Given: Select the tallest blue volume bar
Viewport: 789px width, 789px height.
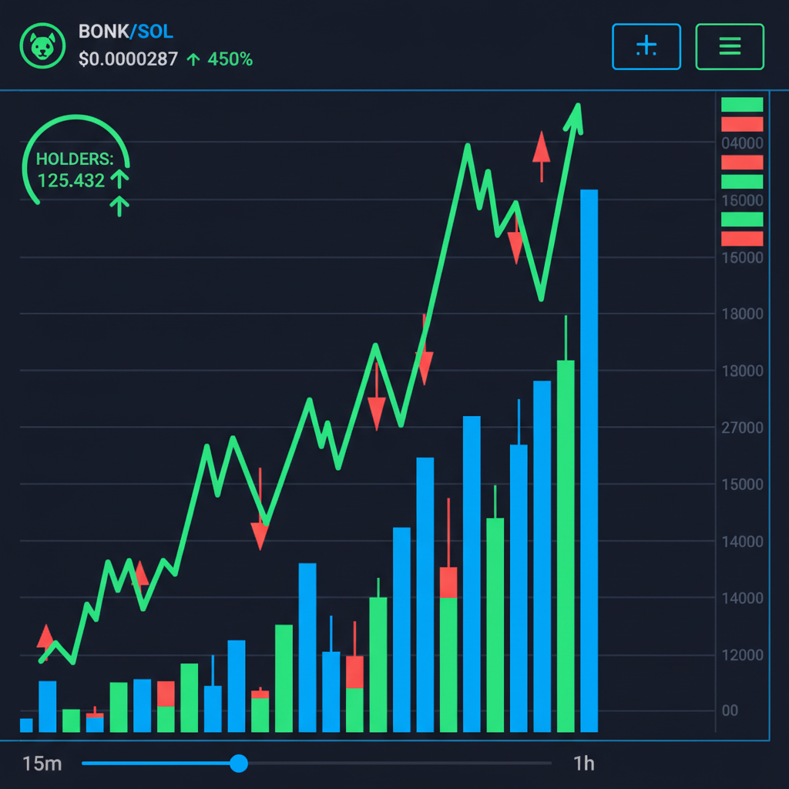Looking at the screenshot, I should pos(589,462).
